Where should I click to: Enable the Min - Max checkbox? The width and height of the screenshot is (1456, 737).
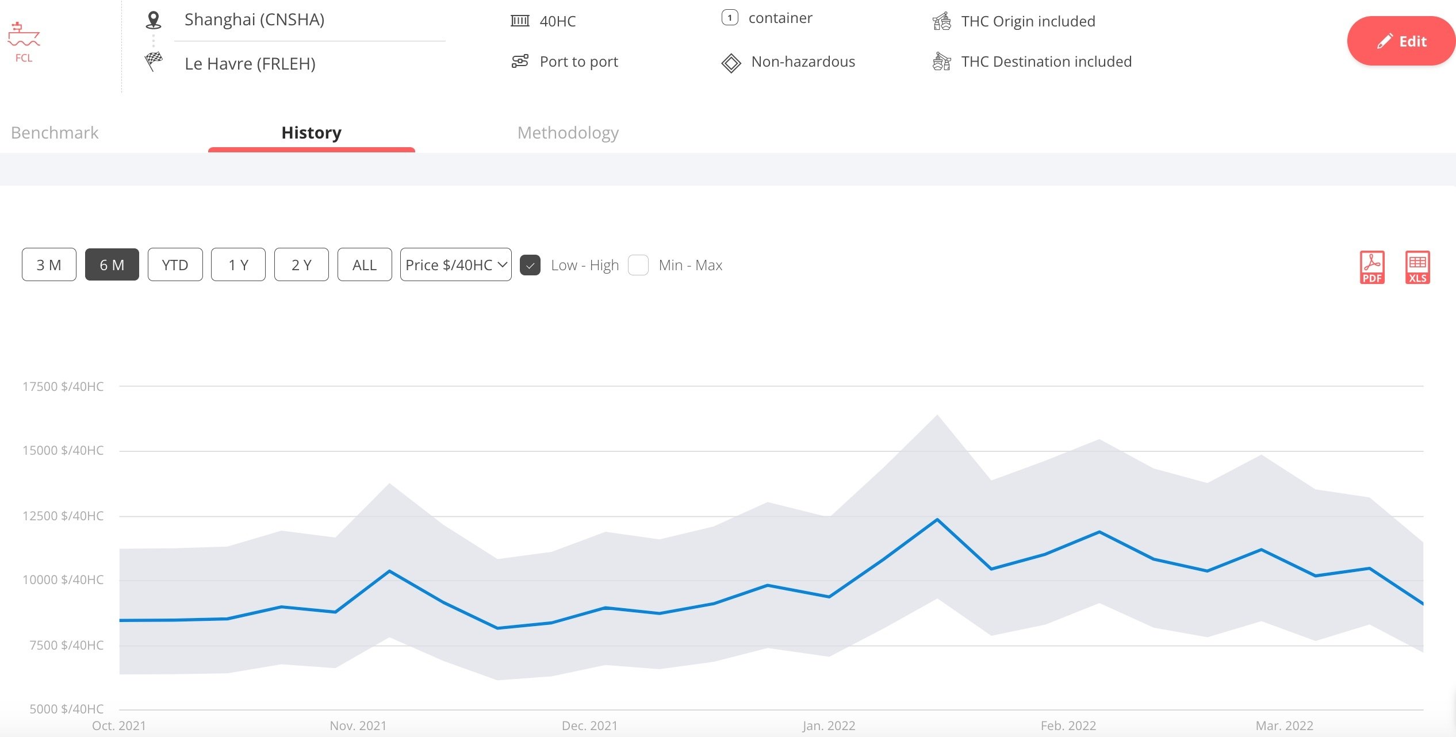pos(638,265)
